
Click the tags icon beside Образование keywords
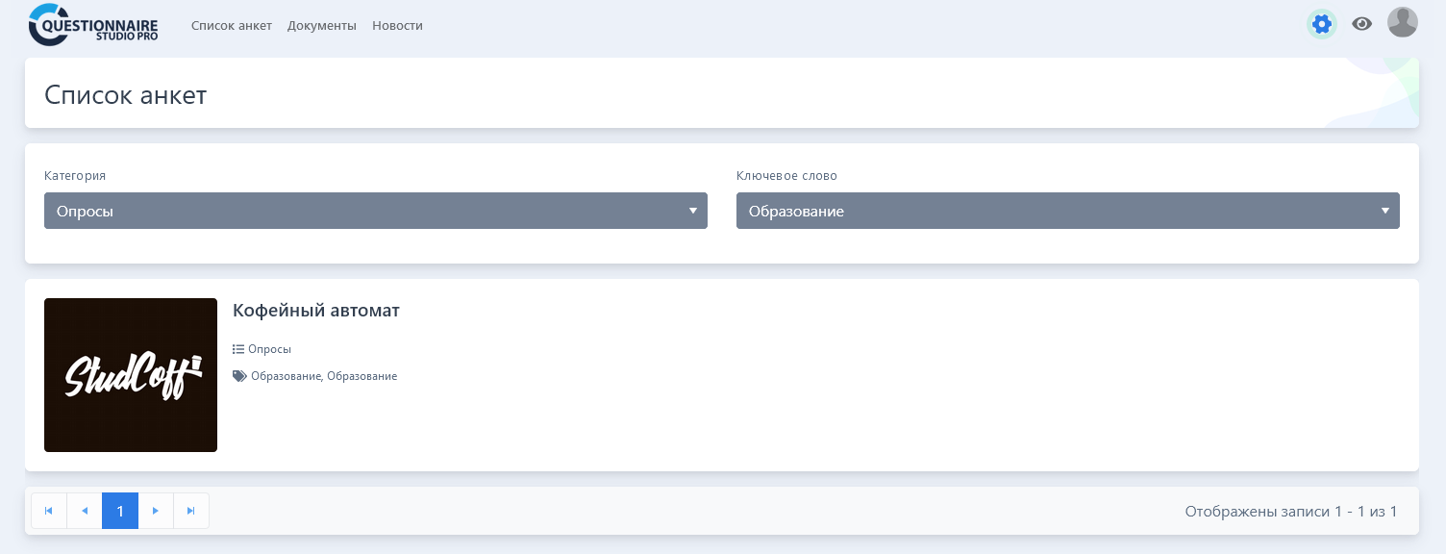pos(239,376)
